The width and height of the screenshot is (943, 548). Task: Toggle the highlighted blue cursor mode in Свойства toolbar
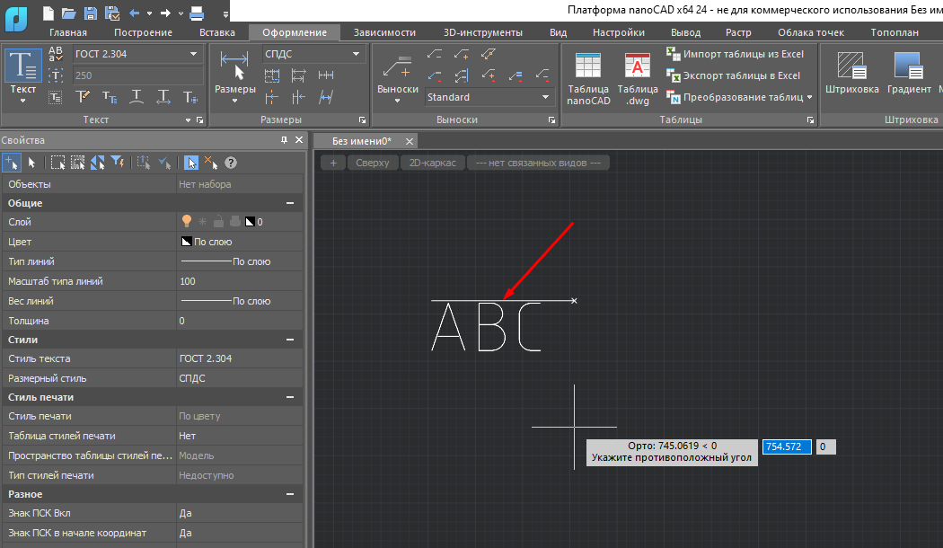click(191, 163)
